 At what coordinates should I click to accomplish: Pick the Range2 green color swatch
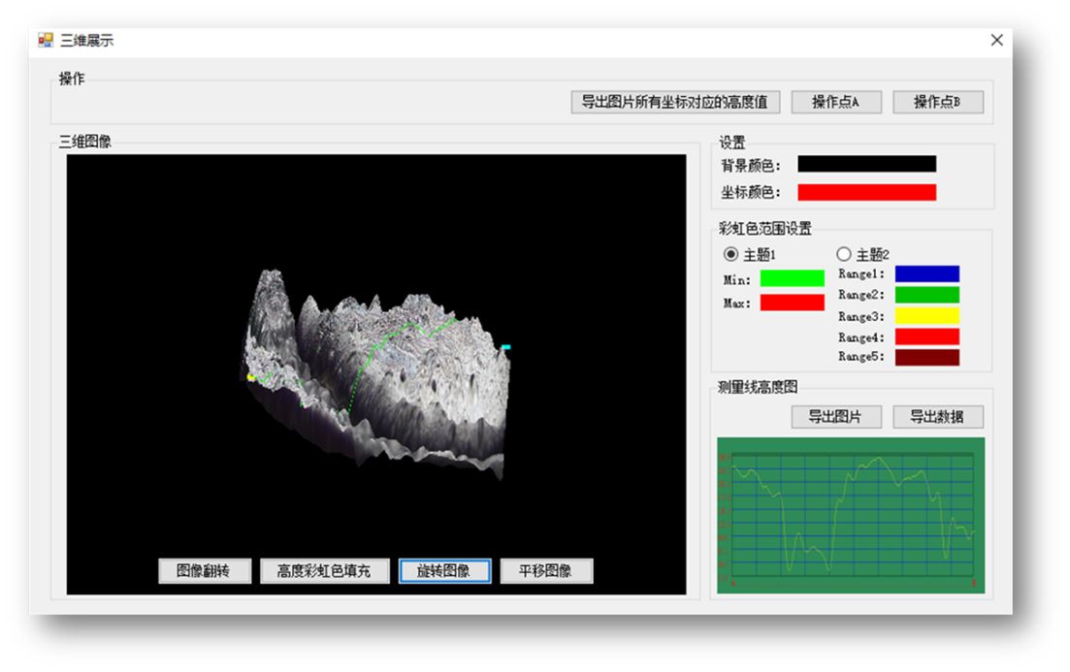click(x=927, y=295)
